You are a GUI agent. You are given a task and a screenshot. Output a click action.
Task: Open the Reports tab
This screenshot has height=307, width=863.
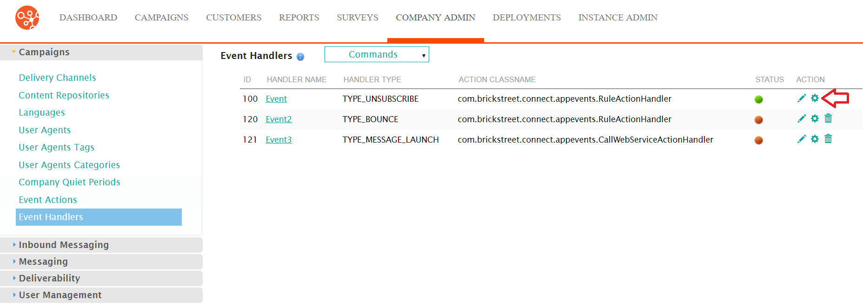pyautogui.click(x=299, y=18)
